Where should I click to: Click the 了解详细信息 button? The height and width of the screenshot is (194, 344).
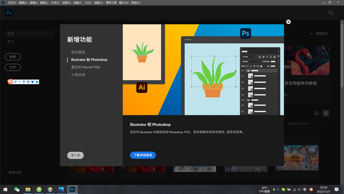(143, 155)
